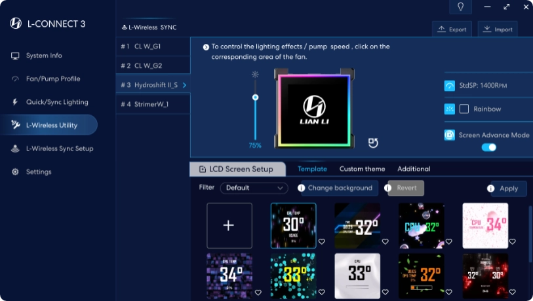Enable the Rainbow checkbox

[x=464, y=109]
